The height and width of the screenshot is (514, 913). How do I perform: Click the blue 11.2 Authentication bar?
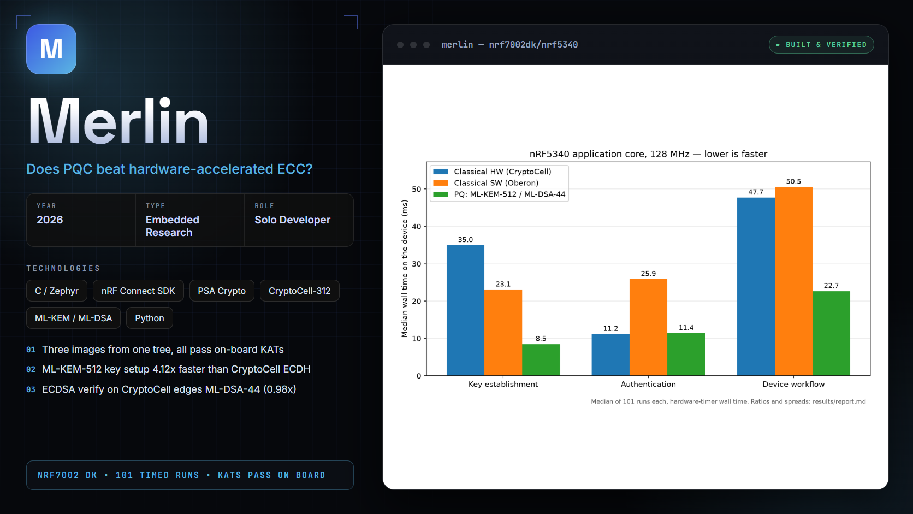point(610,355)
